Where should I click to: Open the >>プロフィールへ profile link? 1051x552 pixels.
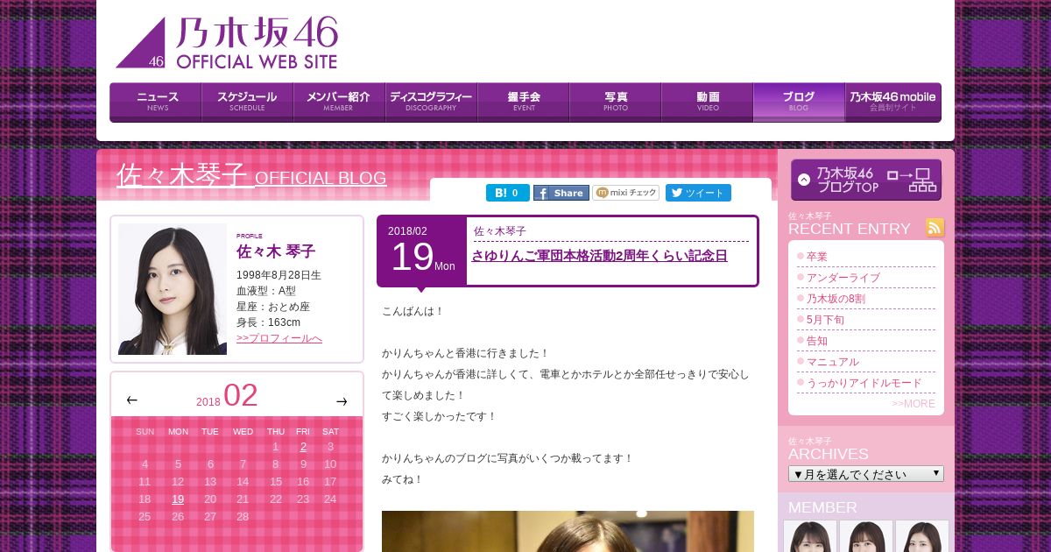279,338
